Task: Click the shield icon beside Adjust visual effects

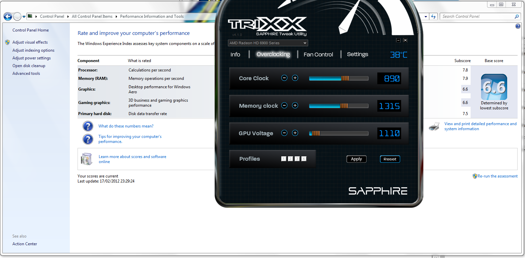Action: [7, 42]
